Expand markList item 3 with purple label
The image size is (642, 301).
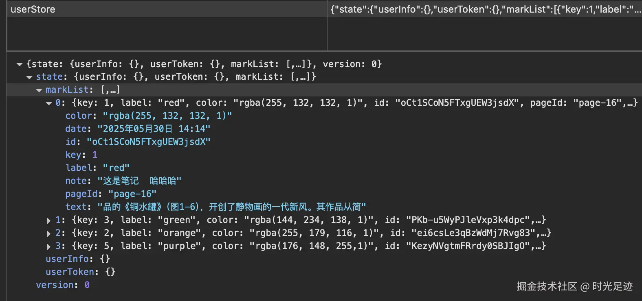[x=48, y=246]
